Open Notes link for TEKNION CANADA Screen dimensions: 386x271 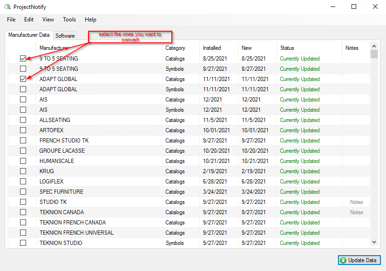coord(356,212)
